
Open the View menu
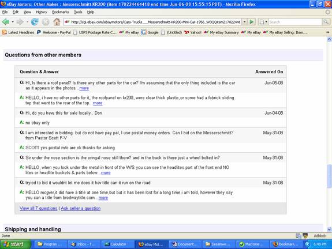click(27, 12)
